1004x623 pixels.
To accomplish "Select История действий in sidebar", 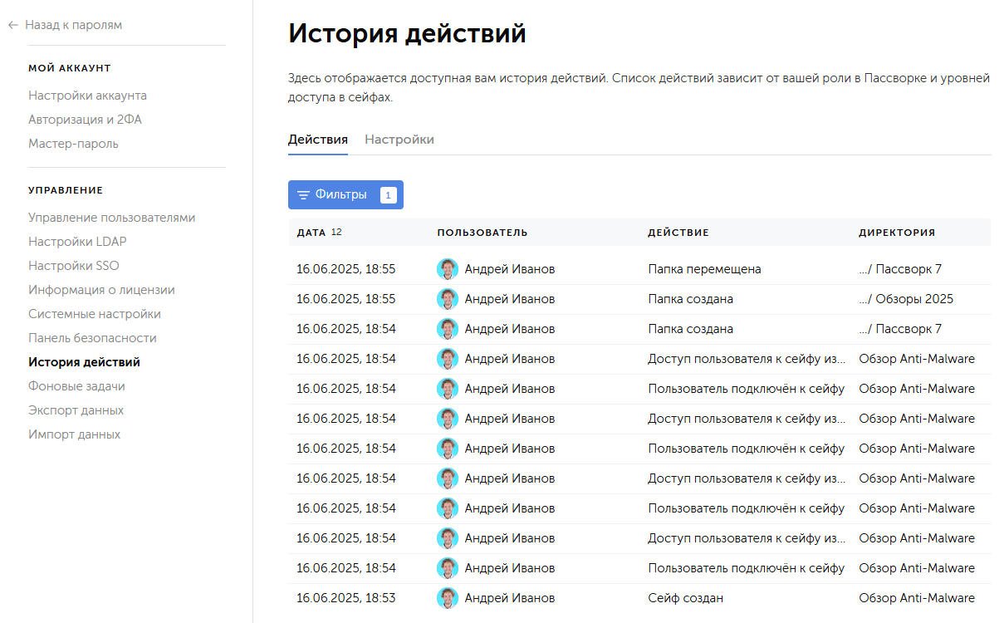I will (x=84, y=362).
